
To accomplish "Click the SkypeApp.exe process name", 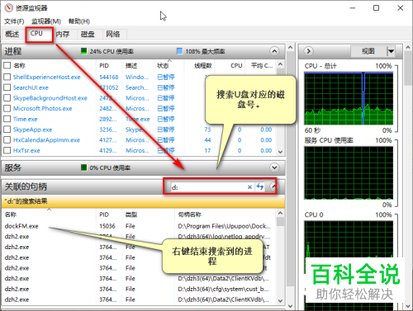I will pos(32,130).
